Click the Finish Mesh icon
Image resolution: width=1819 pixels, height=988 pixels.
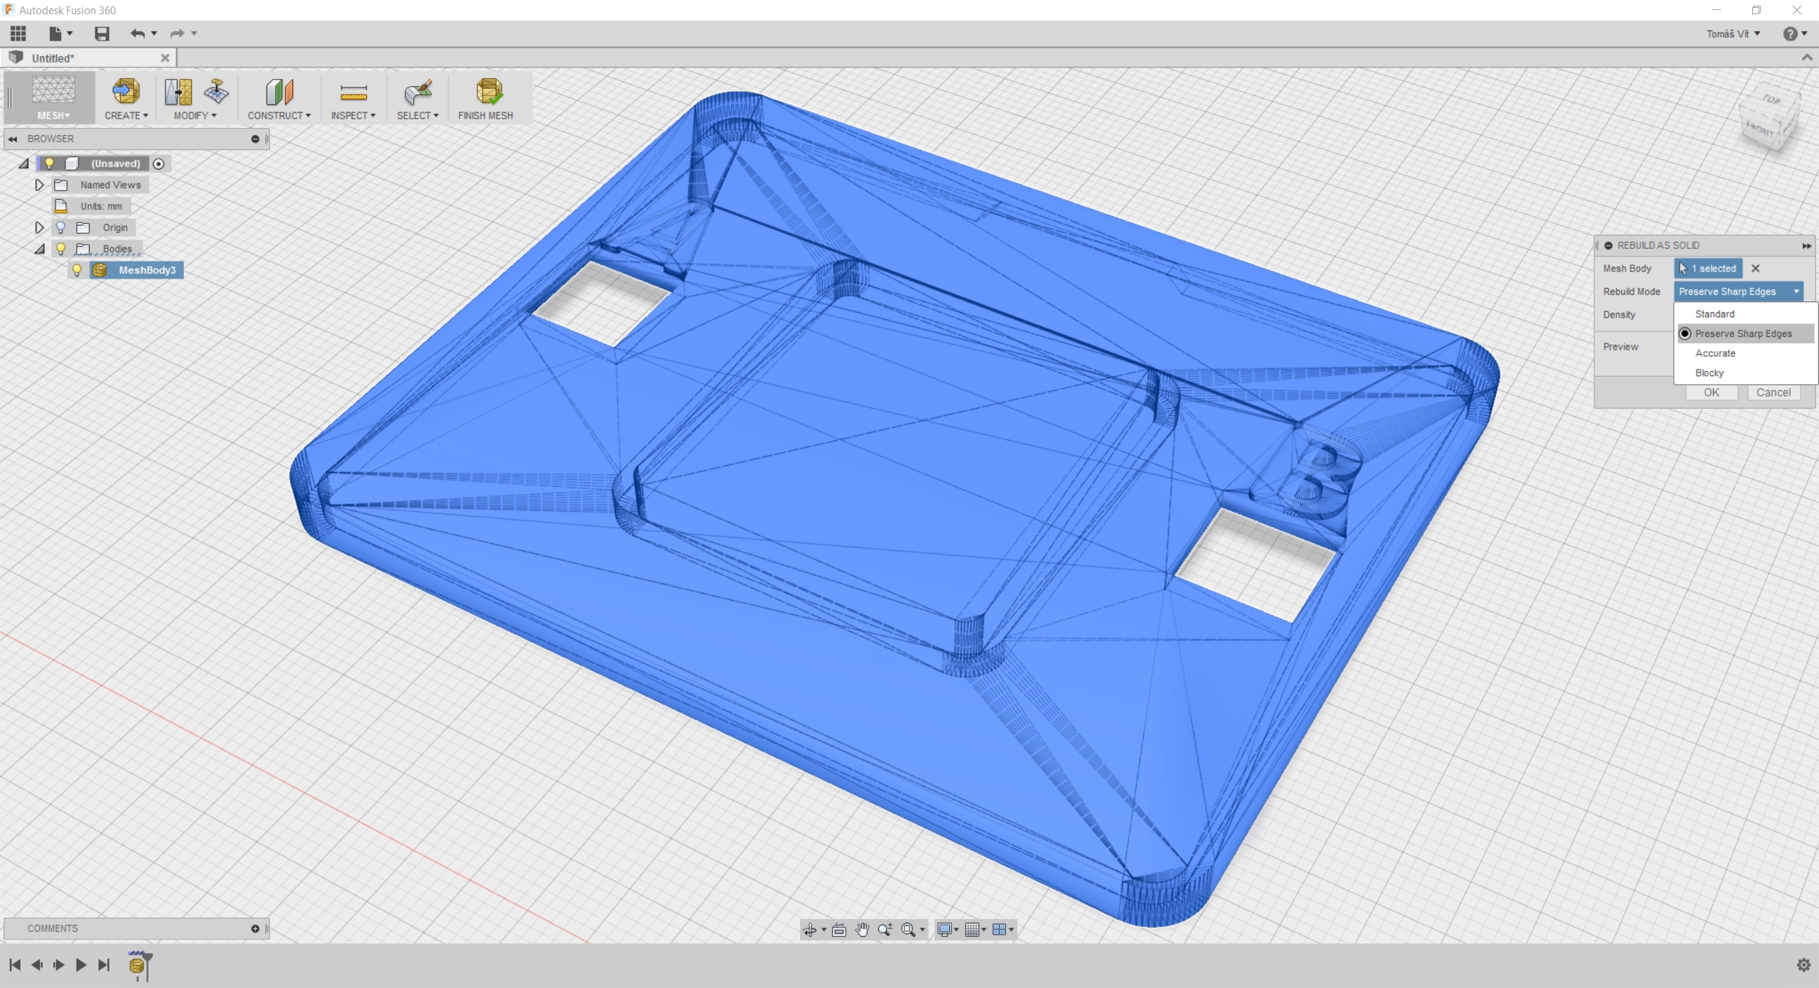[488, 92]
